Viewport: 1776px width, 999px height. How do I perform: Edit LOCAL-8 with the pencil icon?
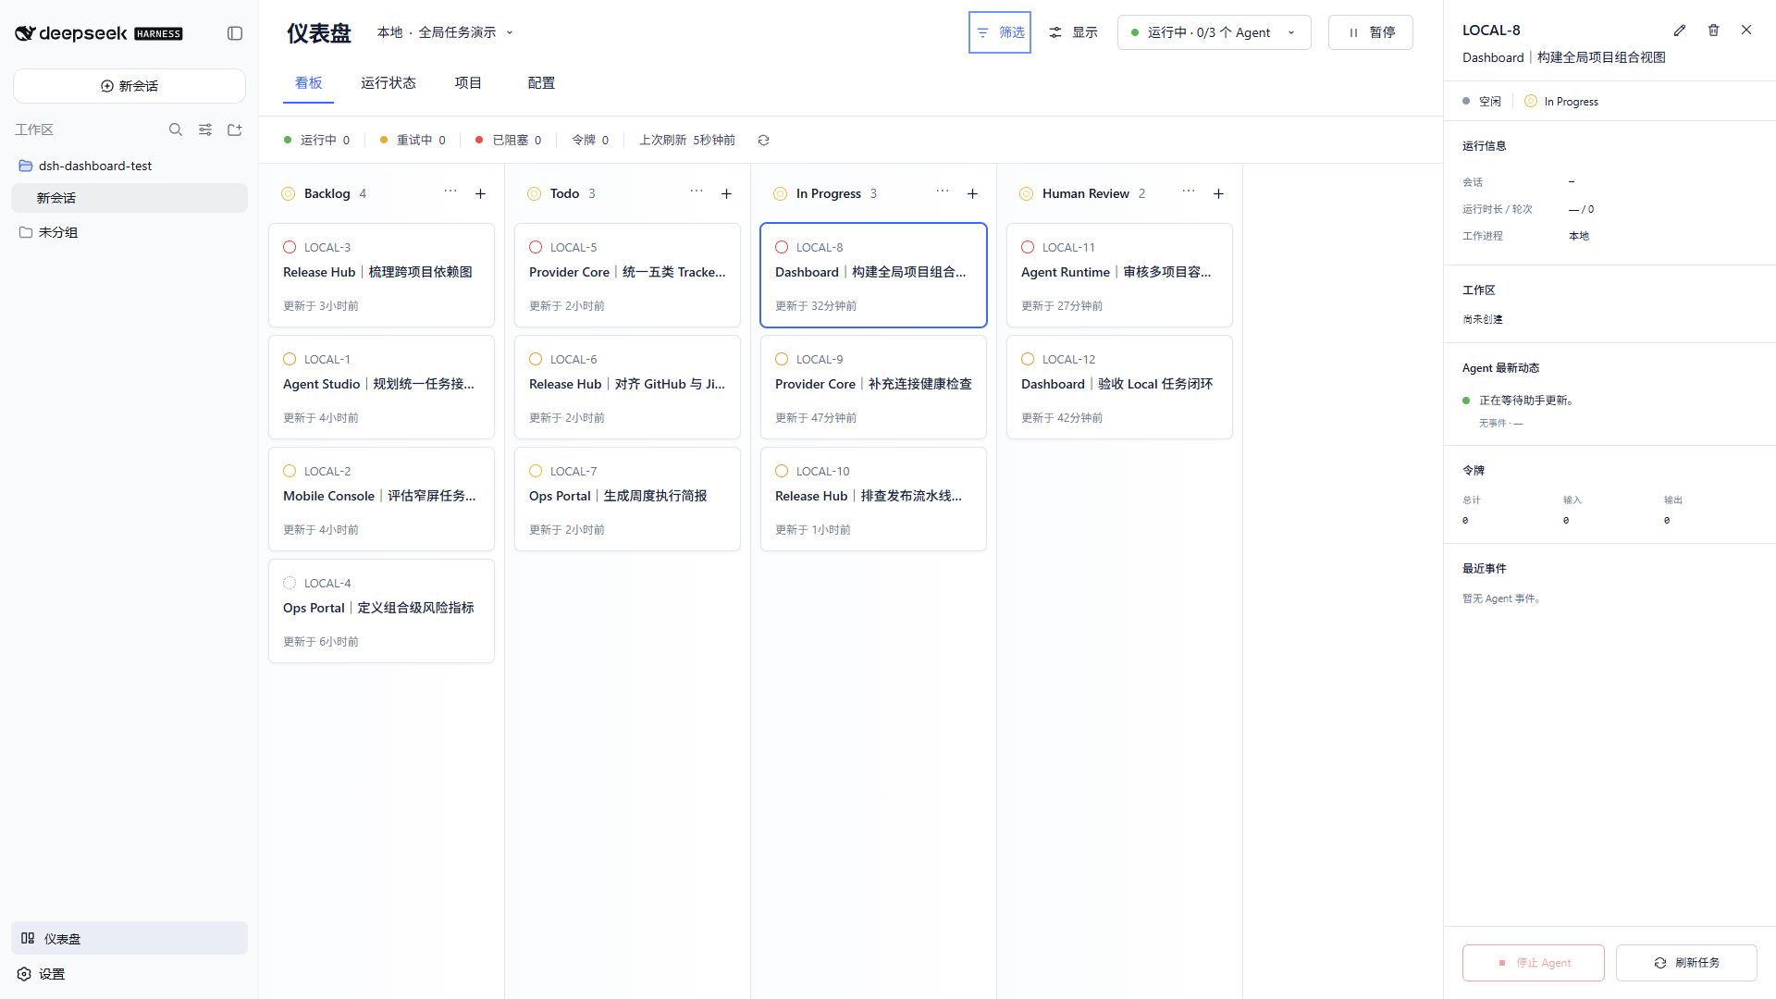point(1680,31)
